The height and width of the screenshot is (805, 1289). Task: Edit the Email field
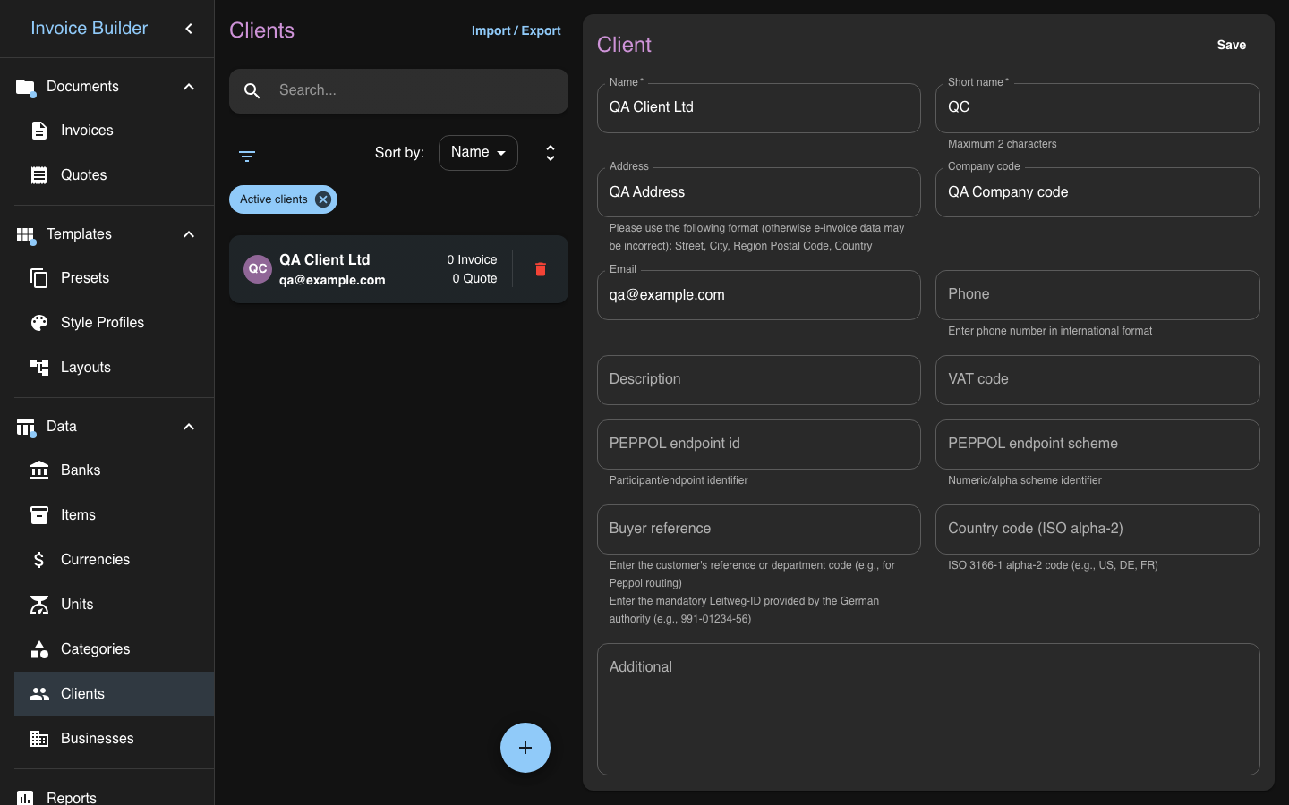[x=759, y=295]
